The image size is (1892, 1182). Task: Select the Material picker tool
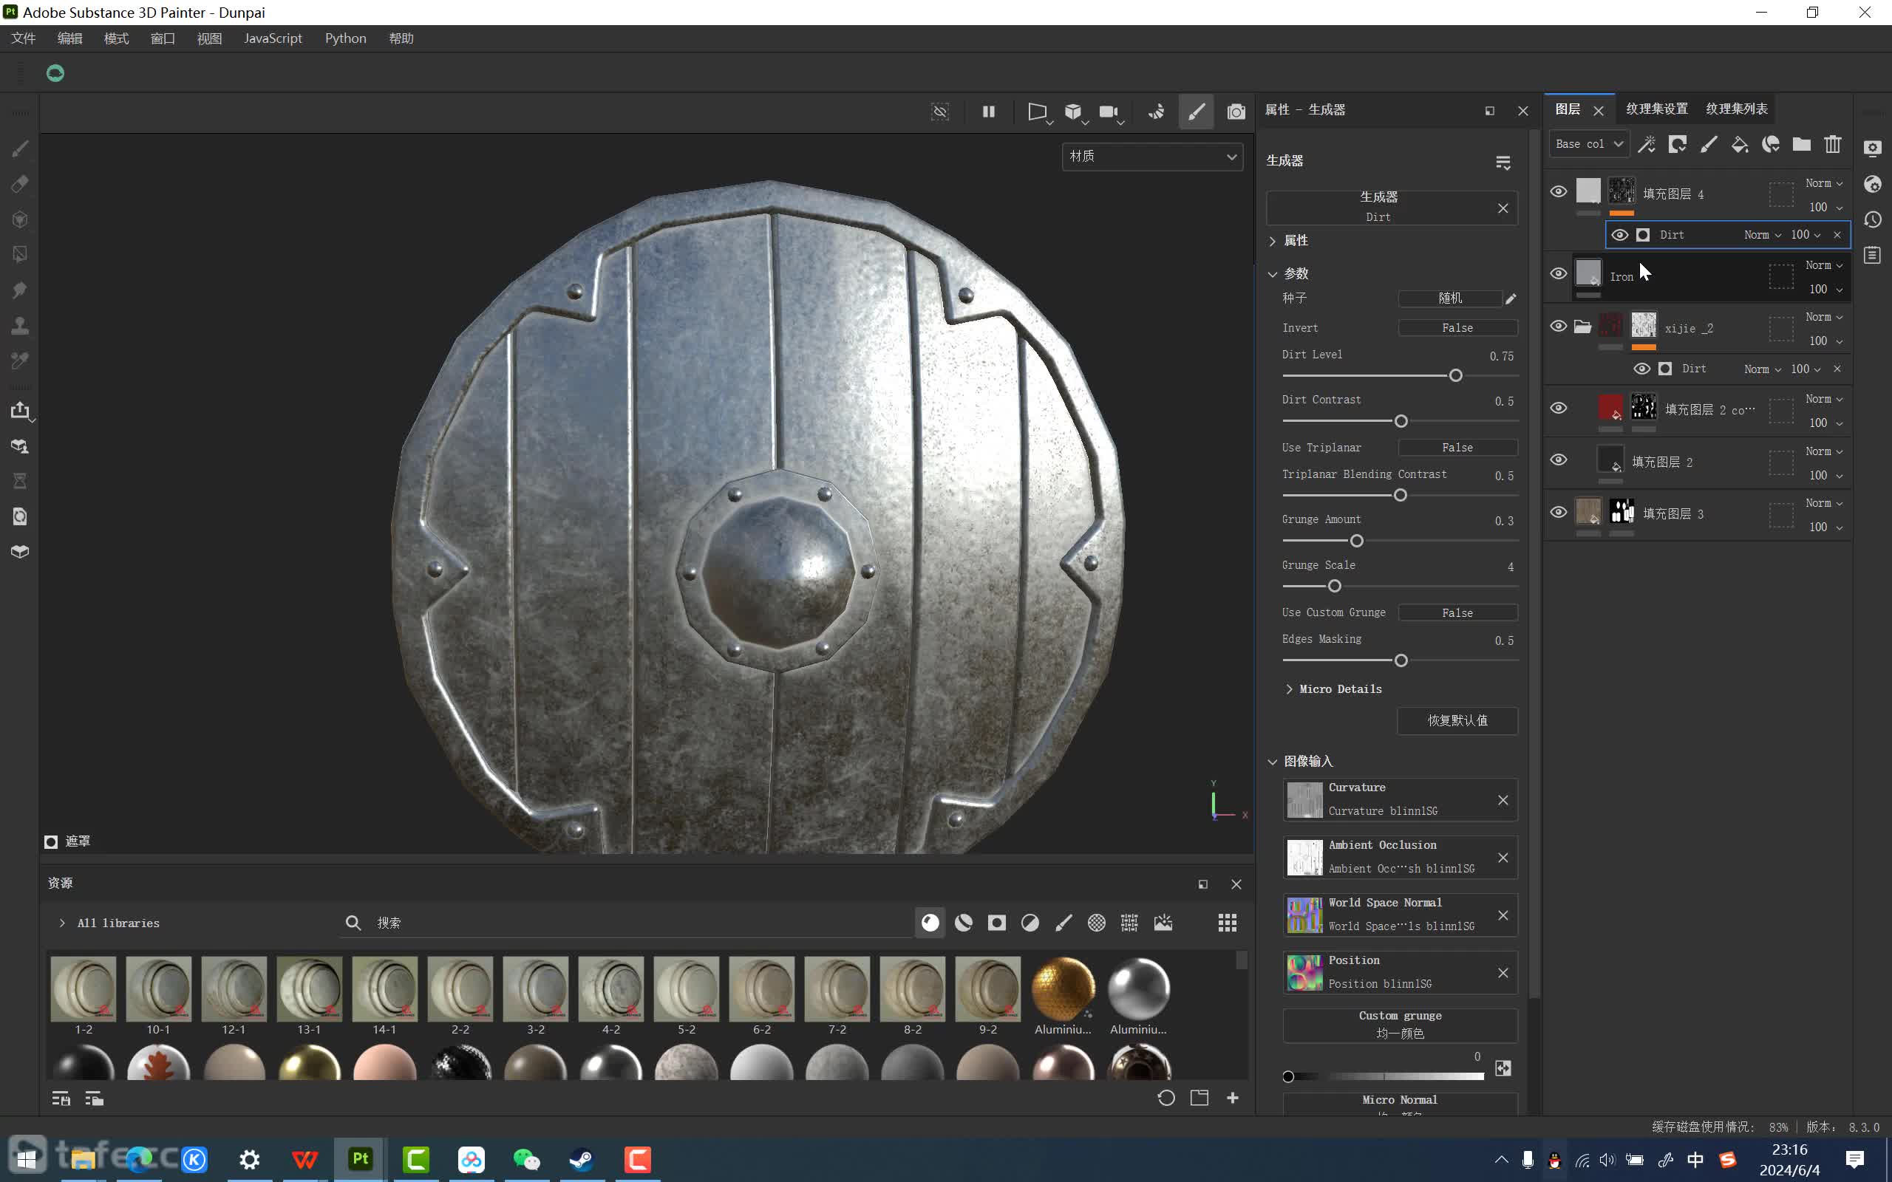(x=21, y=361)
